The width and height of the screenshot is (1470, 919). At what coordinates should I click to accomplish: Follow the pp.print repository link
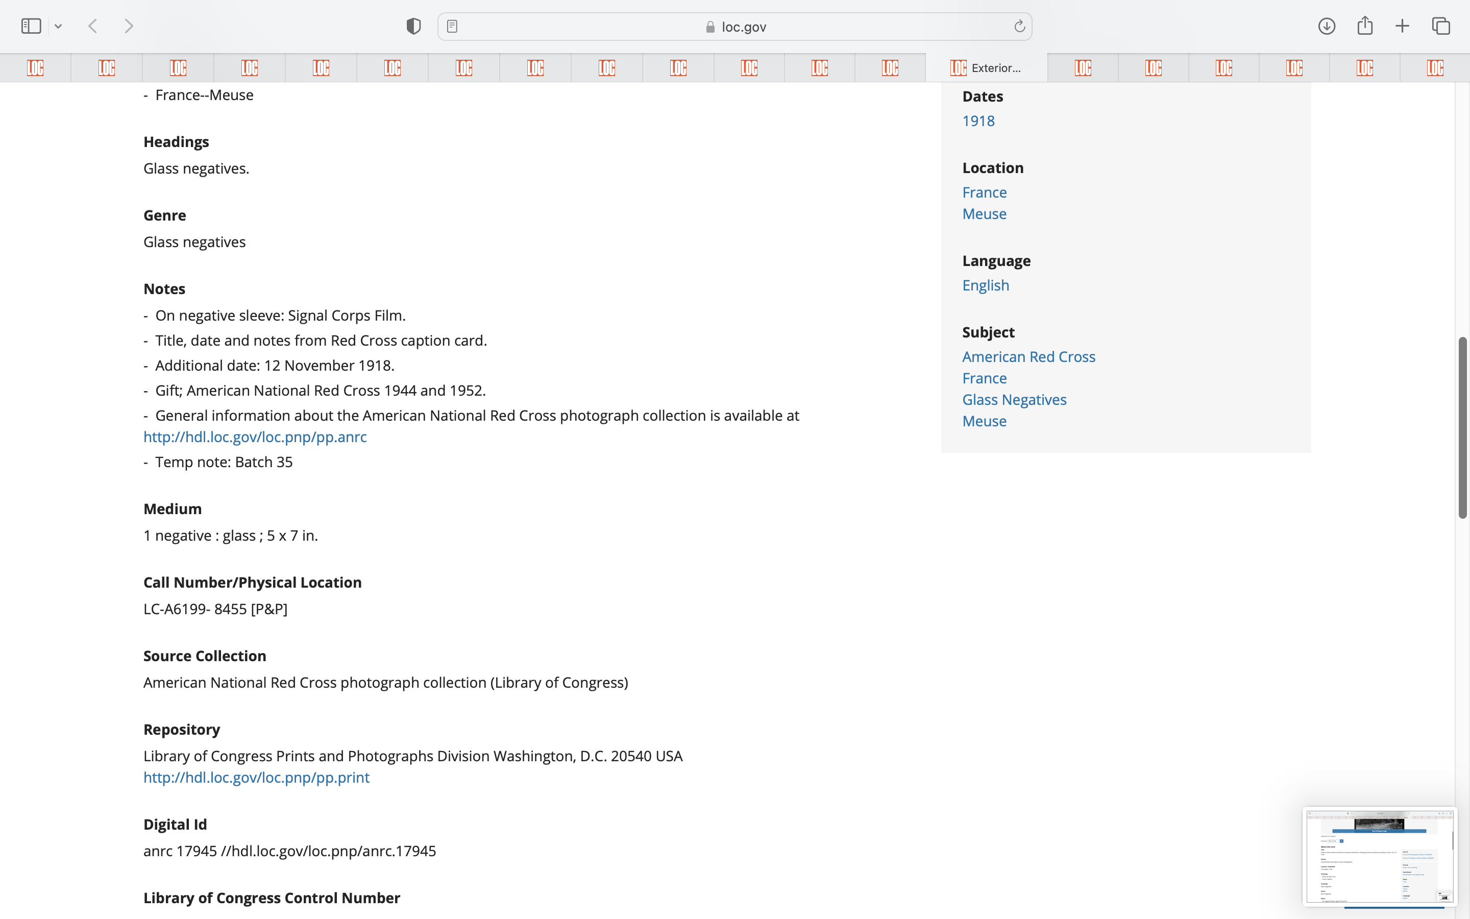(x=256, y=778)
